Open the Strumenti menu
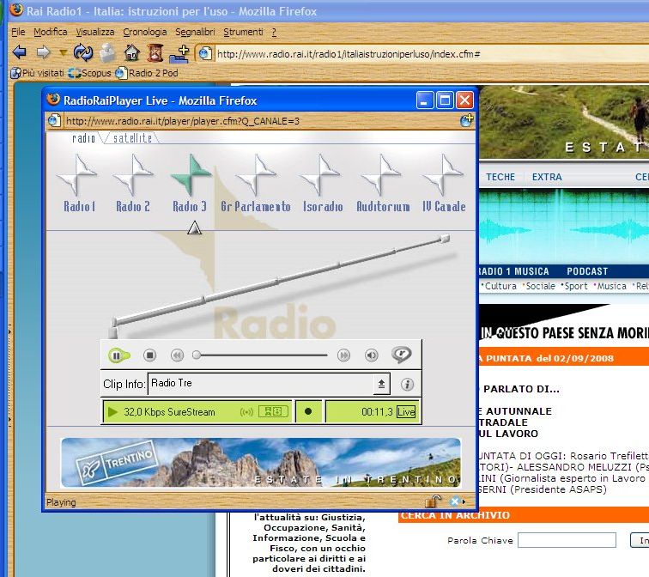 pyautogui.click(x=243, y=32)
